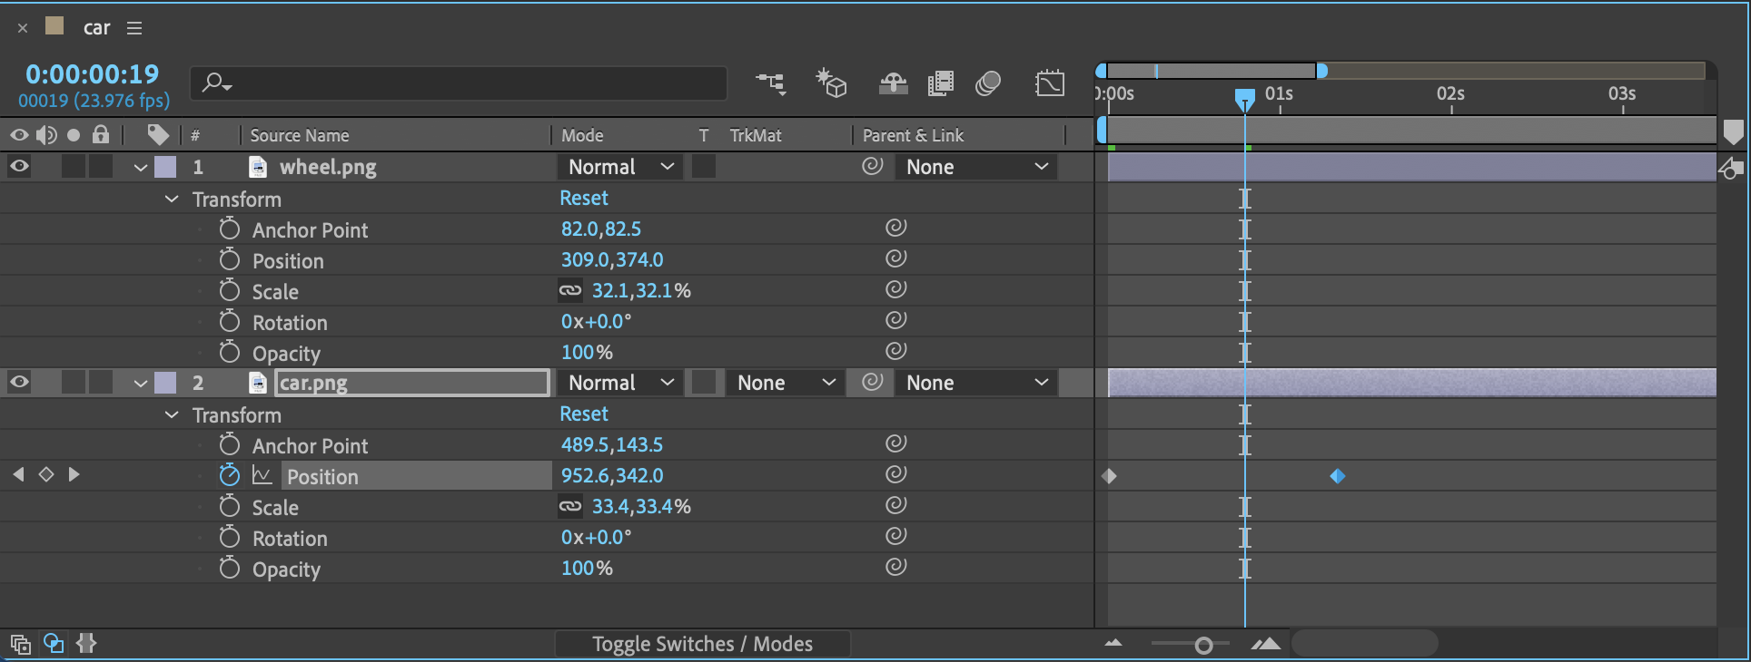Viewport: 1751px width, 662px height.
Task: Open the Graph Editor icon
Action: pos(1049,83)
